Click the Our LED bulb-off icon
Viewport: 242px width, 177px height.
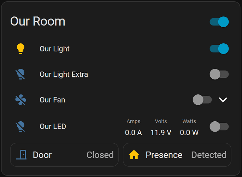(x=21, y=126)
